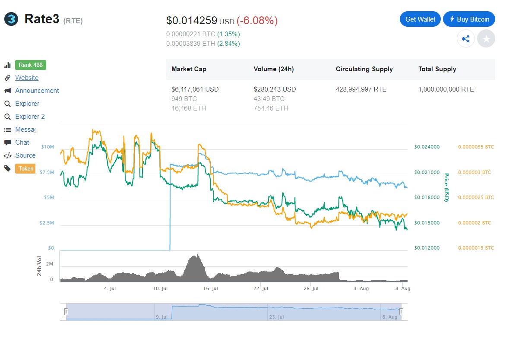
Task: Click the chain link icon beside Website
Action: pyautogui.click(x=7, y=78)
